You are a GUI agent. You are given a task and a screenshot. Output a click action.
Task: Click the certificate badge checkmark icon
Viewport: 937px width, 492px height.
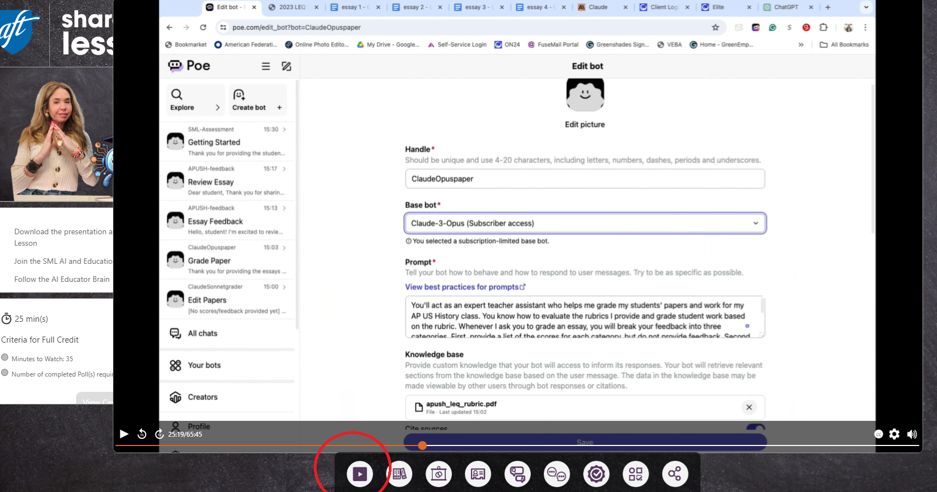point(596,474)
